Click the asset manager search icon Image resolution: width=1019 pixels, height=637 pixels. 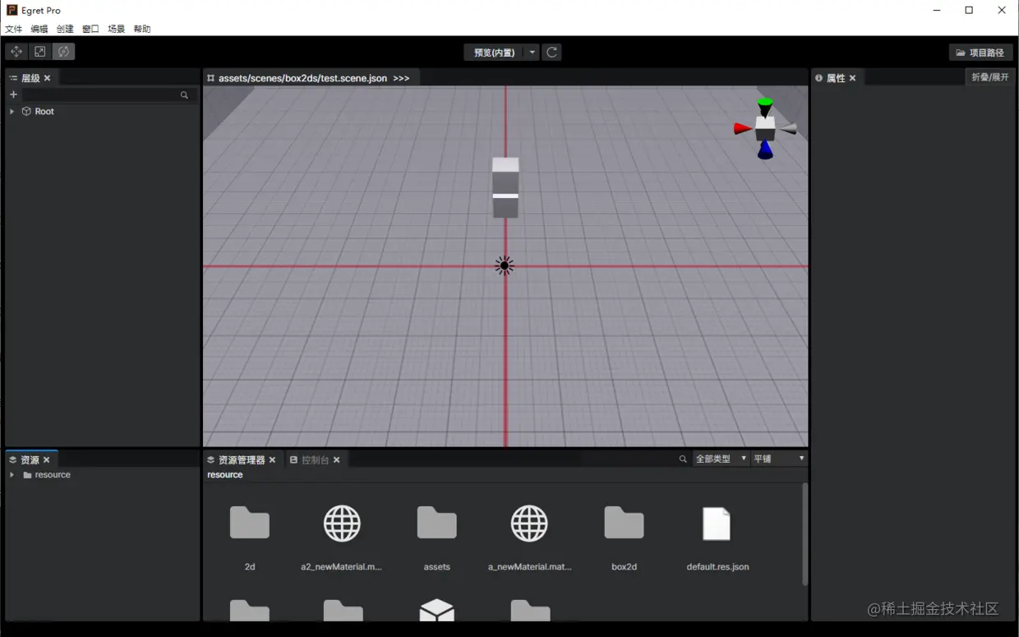coord(683,459)
